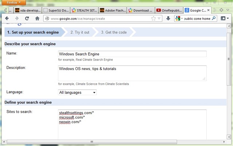The image size is (233, 146).
Task: Click the browser search box text
Action: coord(197,19)
